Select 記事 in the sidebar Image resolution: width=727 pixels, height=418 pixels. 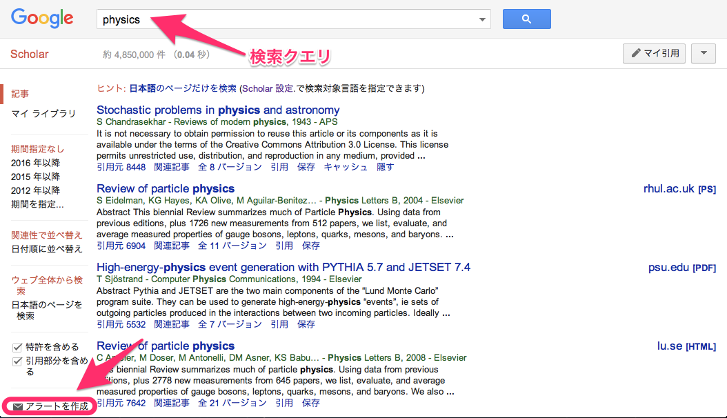[x=20, y=94]
